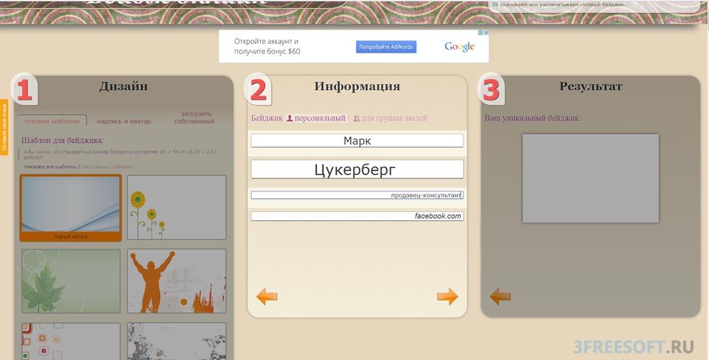This screenshot has width=709, height=360.
Task: Click the продавец-консультант position field
Action: pyautogui.click(x=357, y=195)
